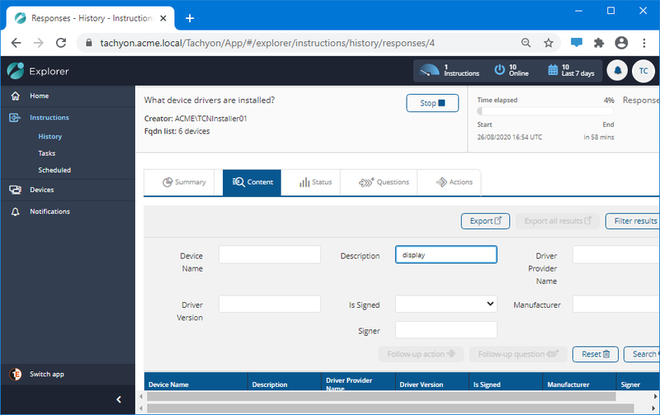Click the padlock site info icon

89,43
